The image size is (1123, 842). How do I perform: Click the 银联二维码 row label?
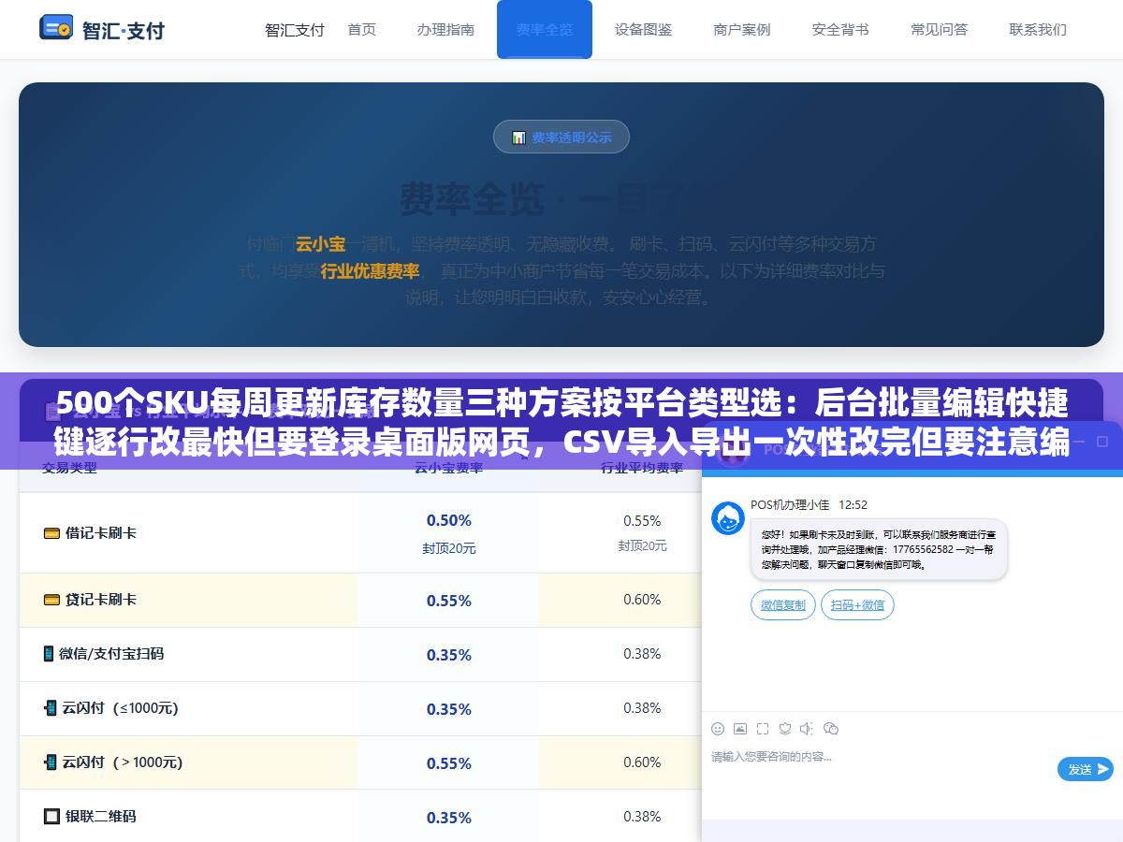point(100,817)
